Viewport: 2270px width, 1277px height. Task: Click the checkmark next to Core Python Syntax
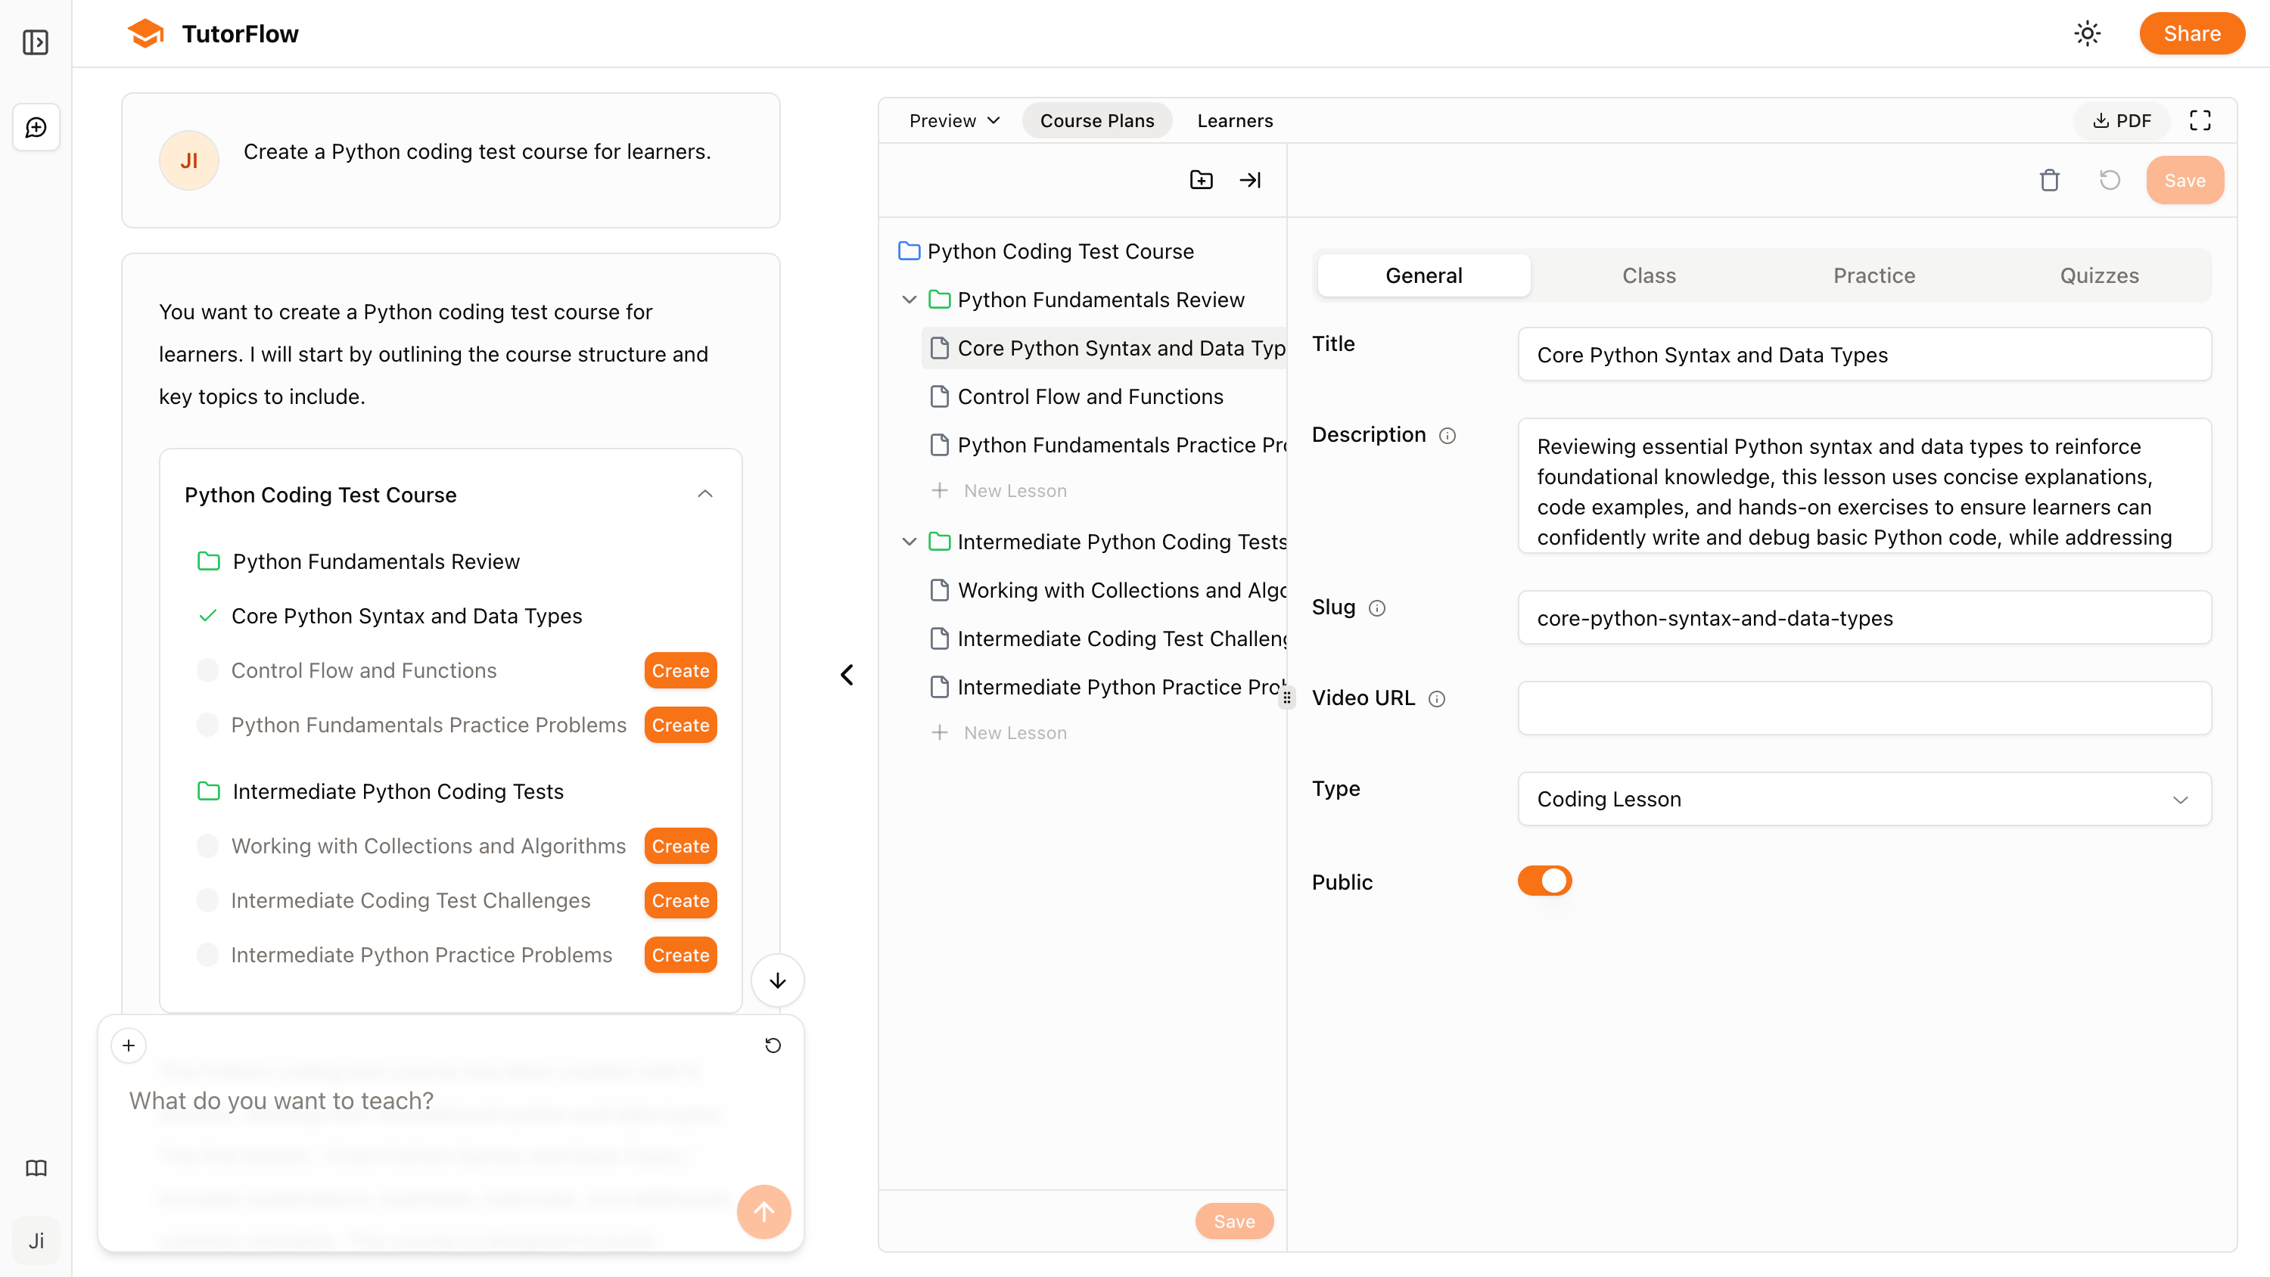click(x=208, y=616)
